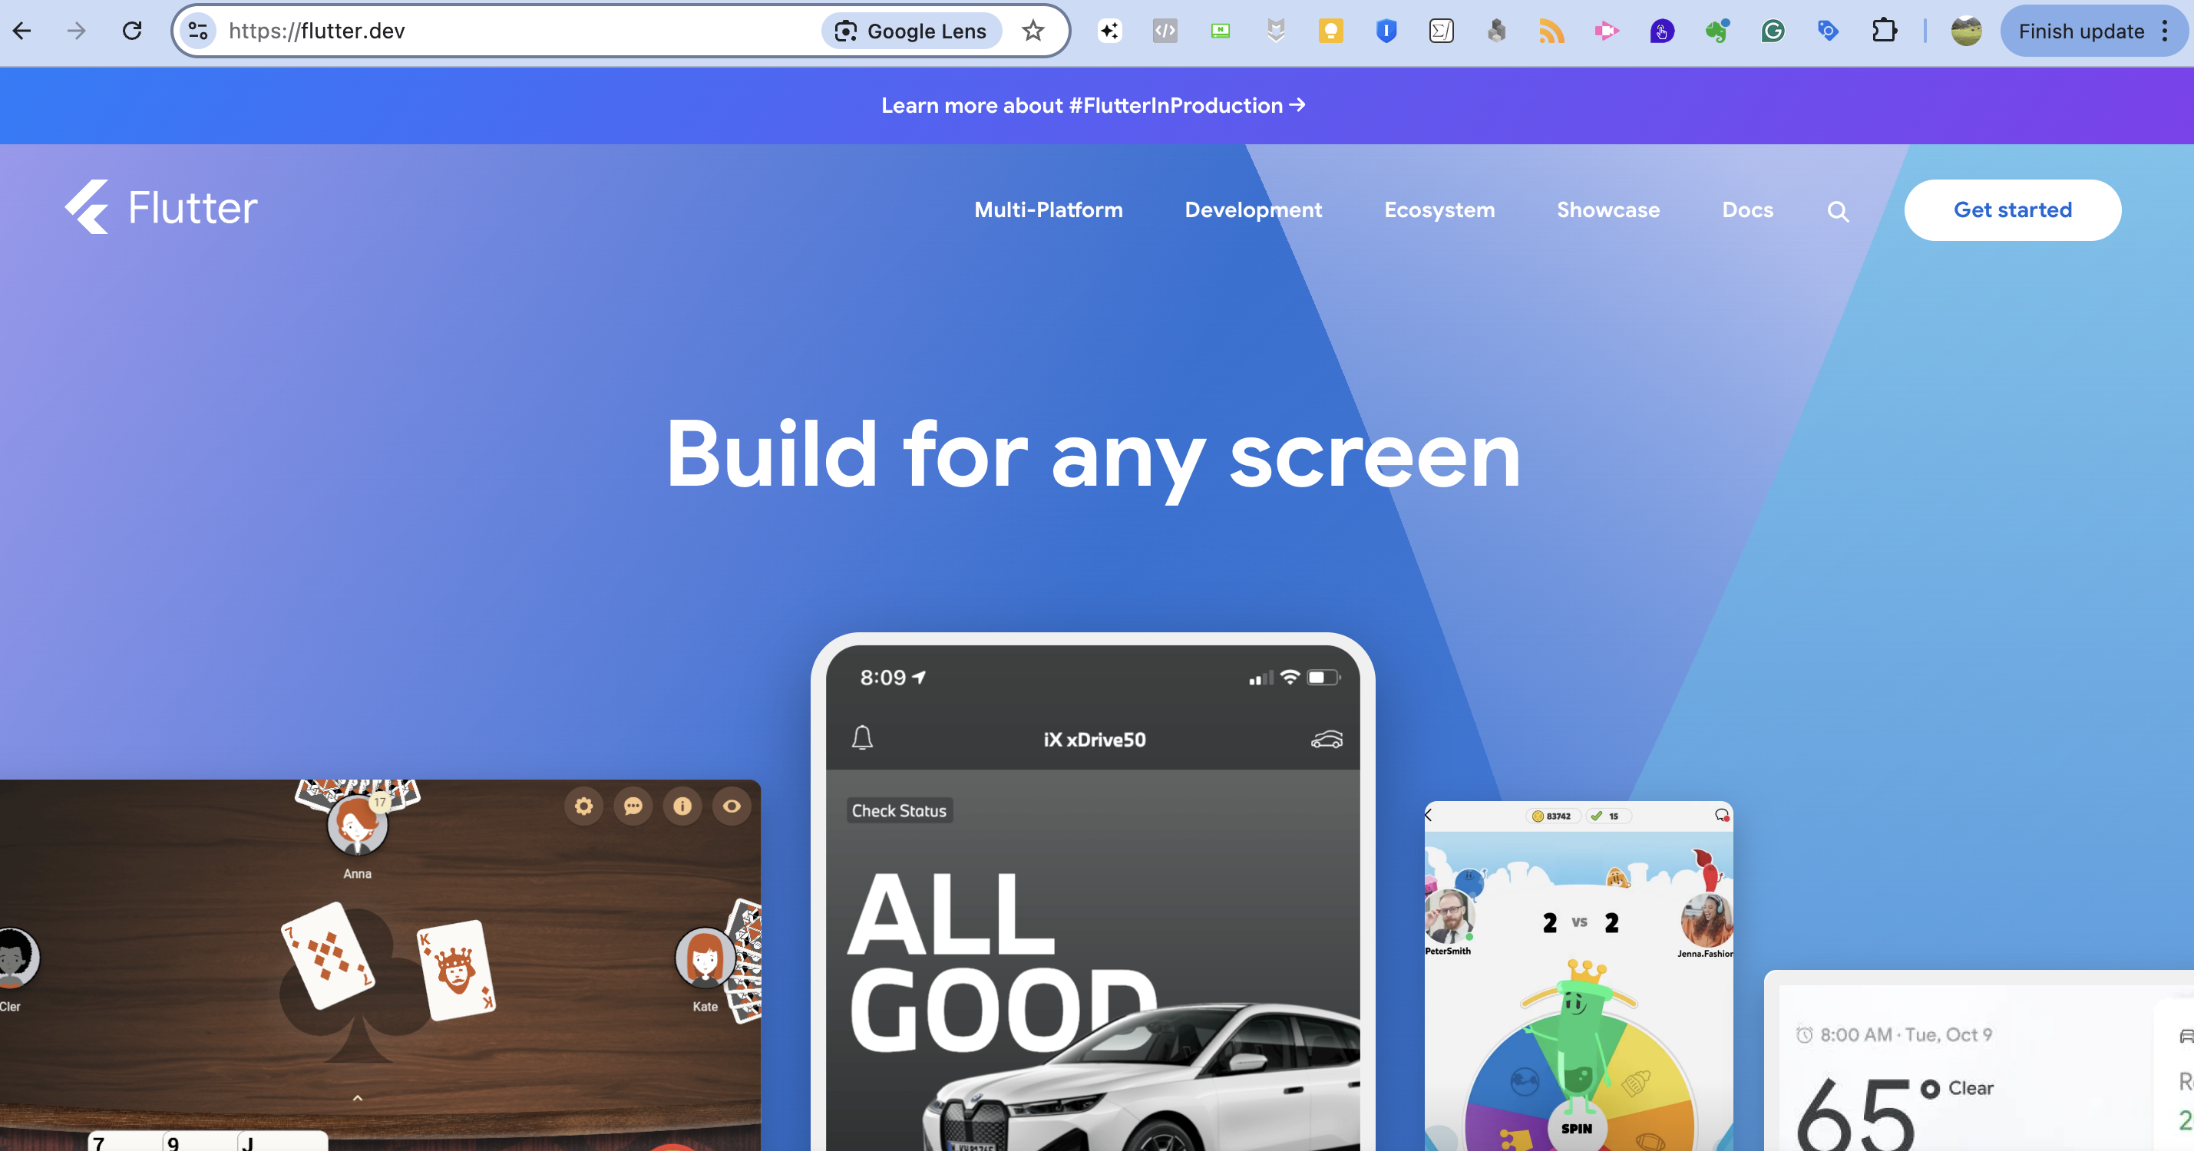Click the Multi-Platform navigation menu item
Screen dimensions: 2194x1151
click(1049, 209)
